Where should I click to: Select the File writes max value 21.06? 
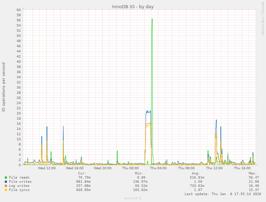tap(254, 182)
